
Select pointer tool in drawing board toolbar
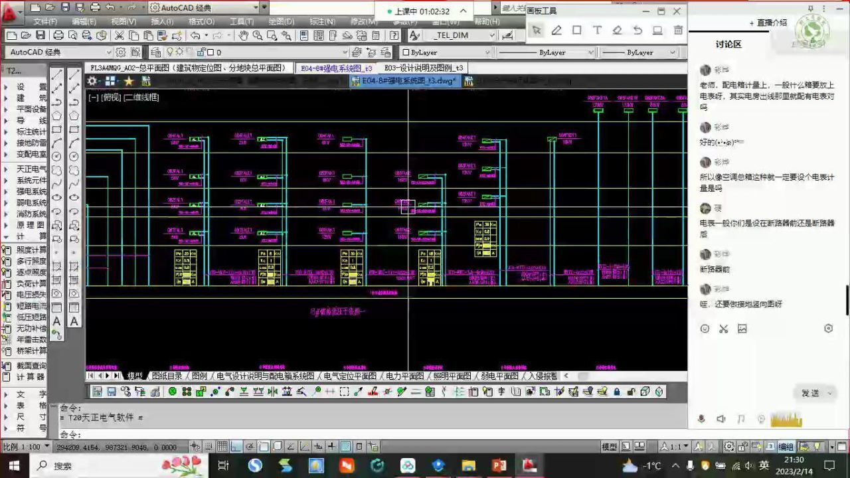click(x=537, y=30)
